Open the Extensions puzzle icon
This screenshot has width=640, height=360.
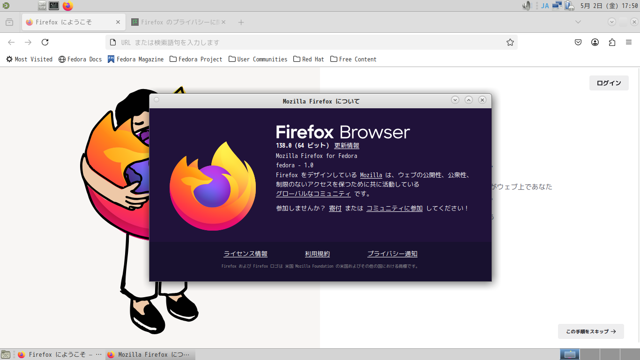612,42
